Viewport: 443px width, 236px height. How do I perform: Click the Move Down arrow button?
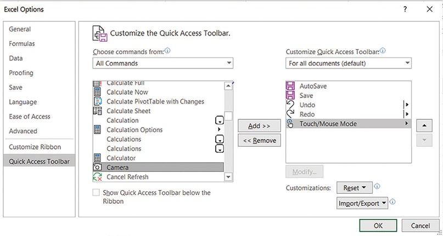pos(424,140)
